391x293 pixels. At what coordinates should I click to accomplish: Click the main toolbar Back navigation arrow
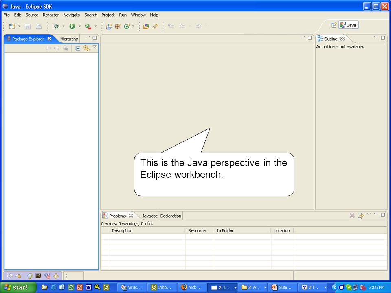coord(182,26)
